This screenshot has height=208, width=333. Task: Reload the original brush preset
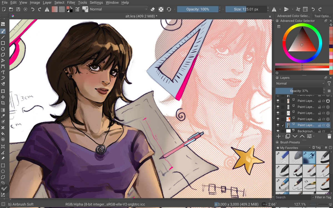click(x=169, y=9)
